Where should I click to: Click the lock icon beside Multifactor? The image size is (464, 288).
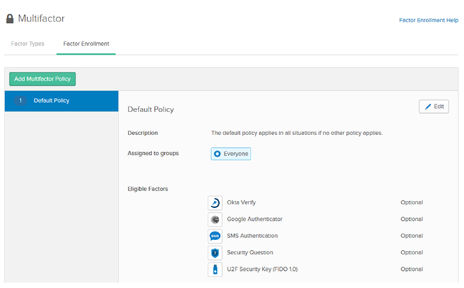[10, 18]
